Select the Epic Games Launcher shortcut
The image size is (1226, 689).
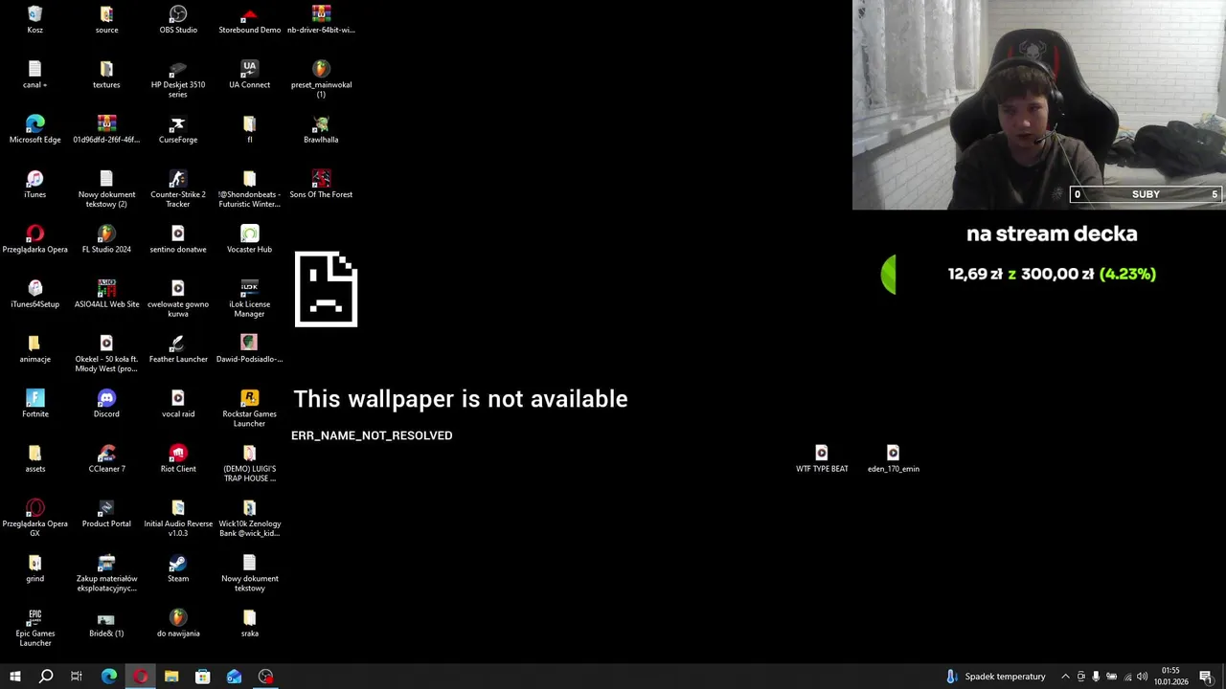click(x=34, y=628)
